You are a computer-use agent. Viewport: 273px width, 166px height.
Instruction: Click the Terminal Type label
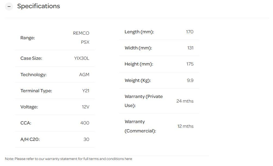pyautogui.click(x=36, y=91)
